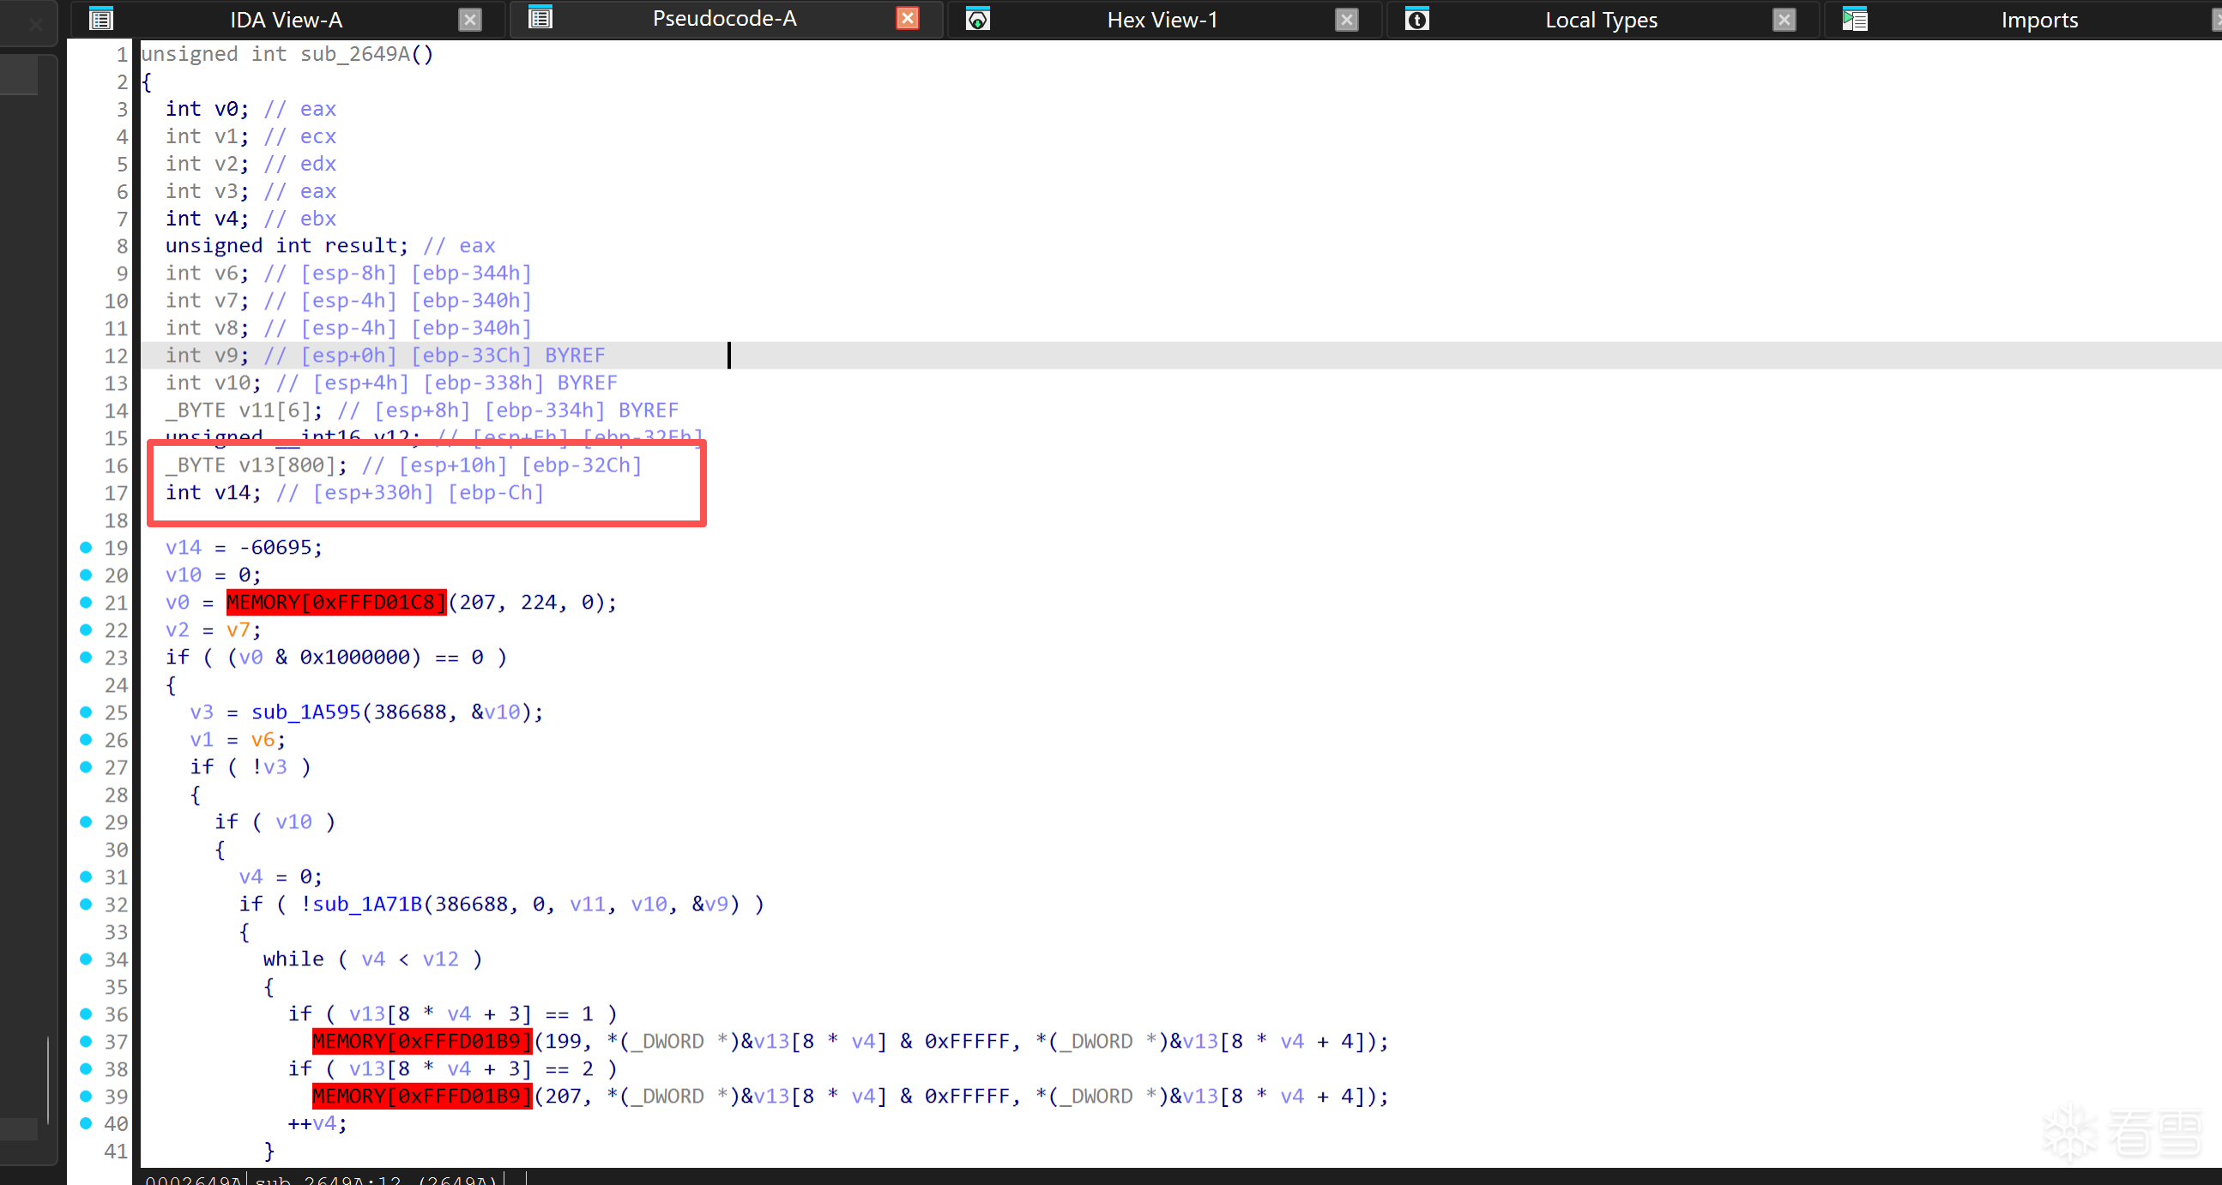Click the Imports tab icon
Viewport: 2222px width, 1185px height.
1856,19
